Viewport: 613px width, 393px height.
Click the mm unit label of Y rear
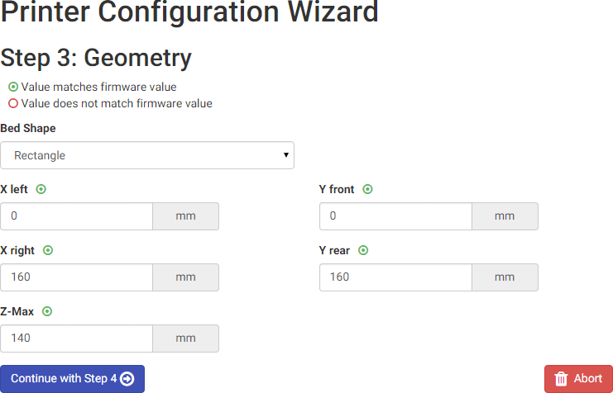505,277
